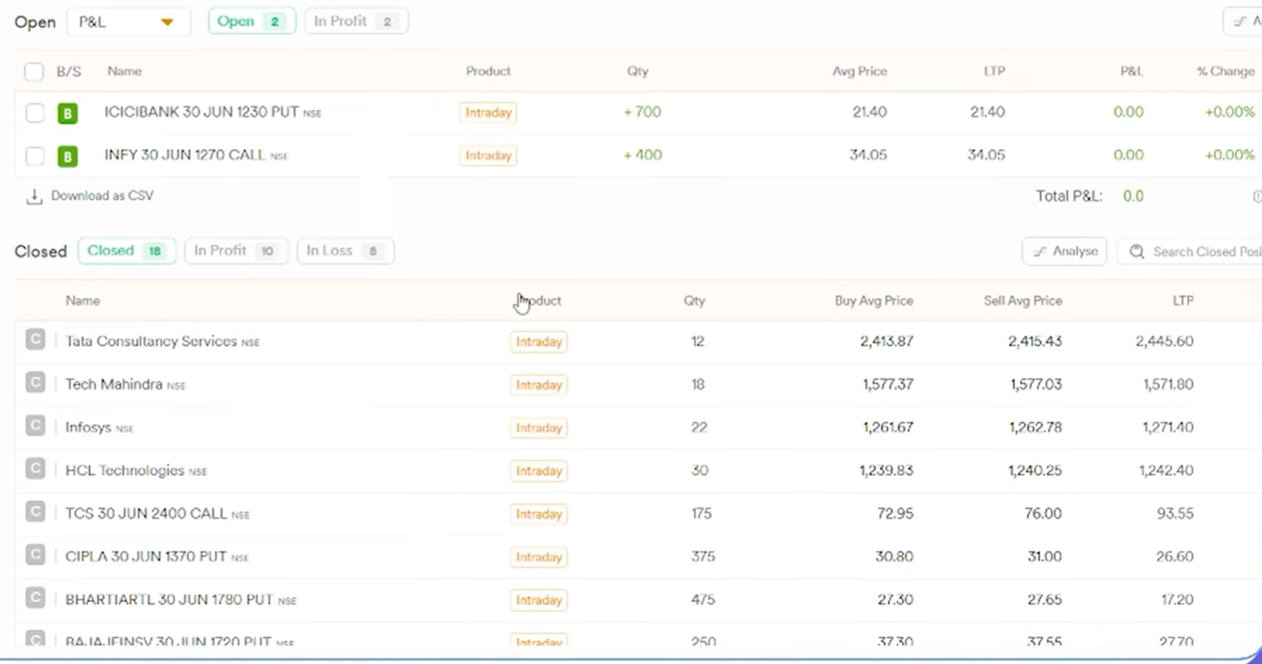Viewport: 1262px width, 664px height.
Task: Click the C badge for Tata Consultancy Services
Action: click(x=35, y=339)
